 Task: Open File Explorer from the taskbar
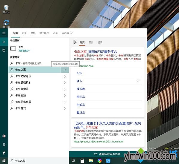[91, 161]
